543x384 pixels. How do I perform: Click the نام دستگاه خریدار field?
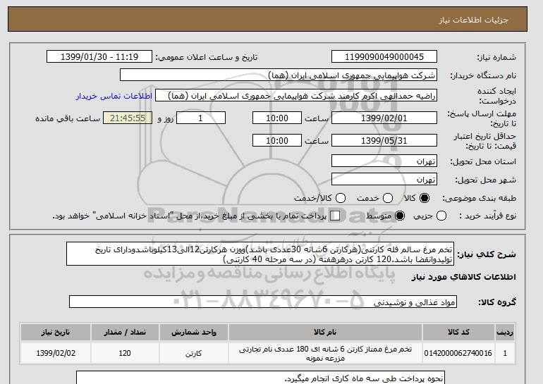(x=279, y=75)
